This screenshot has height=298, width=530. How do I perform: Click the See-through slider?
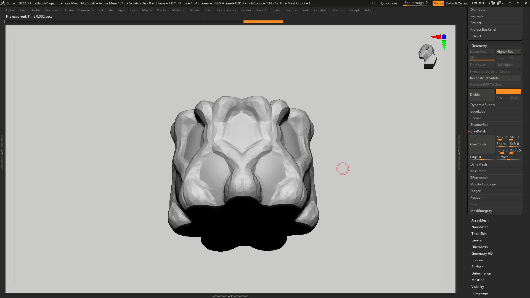point(416,3)
